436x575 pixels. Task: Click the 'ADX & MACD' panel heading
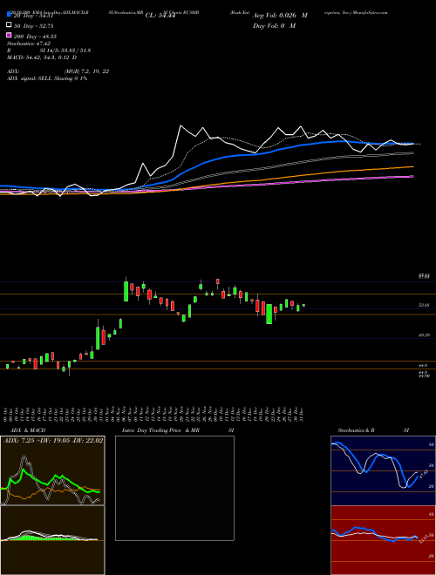pyautogui.click(x=28, y=430)
